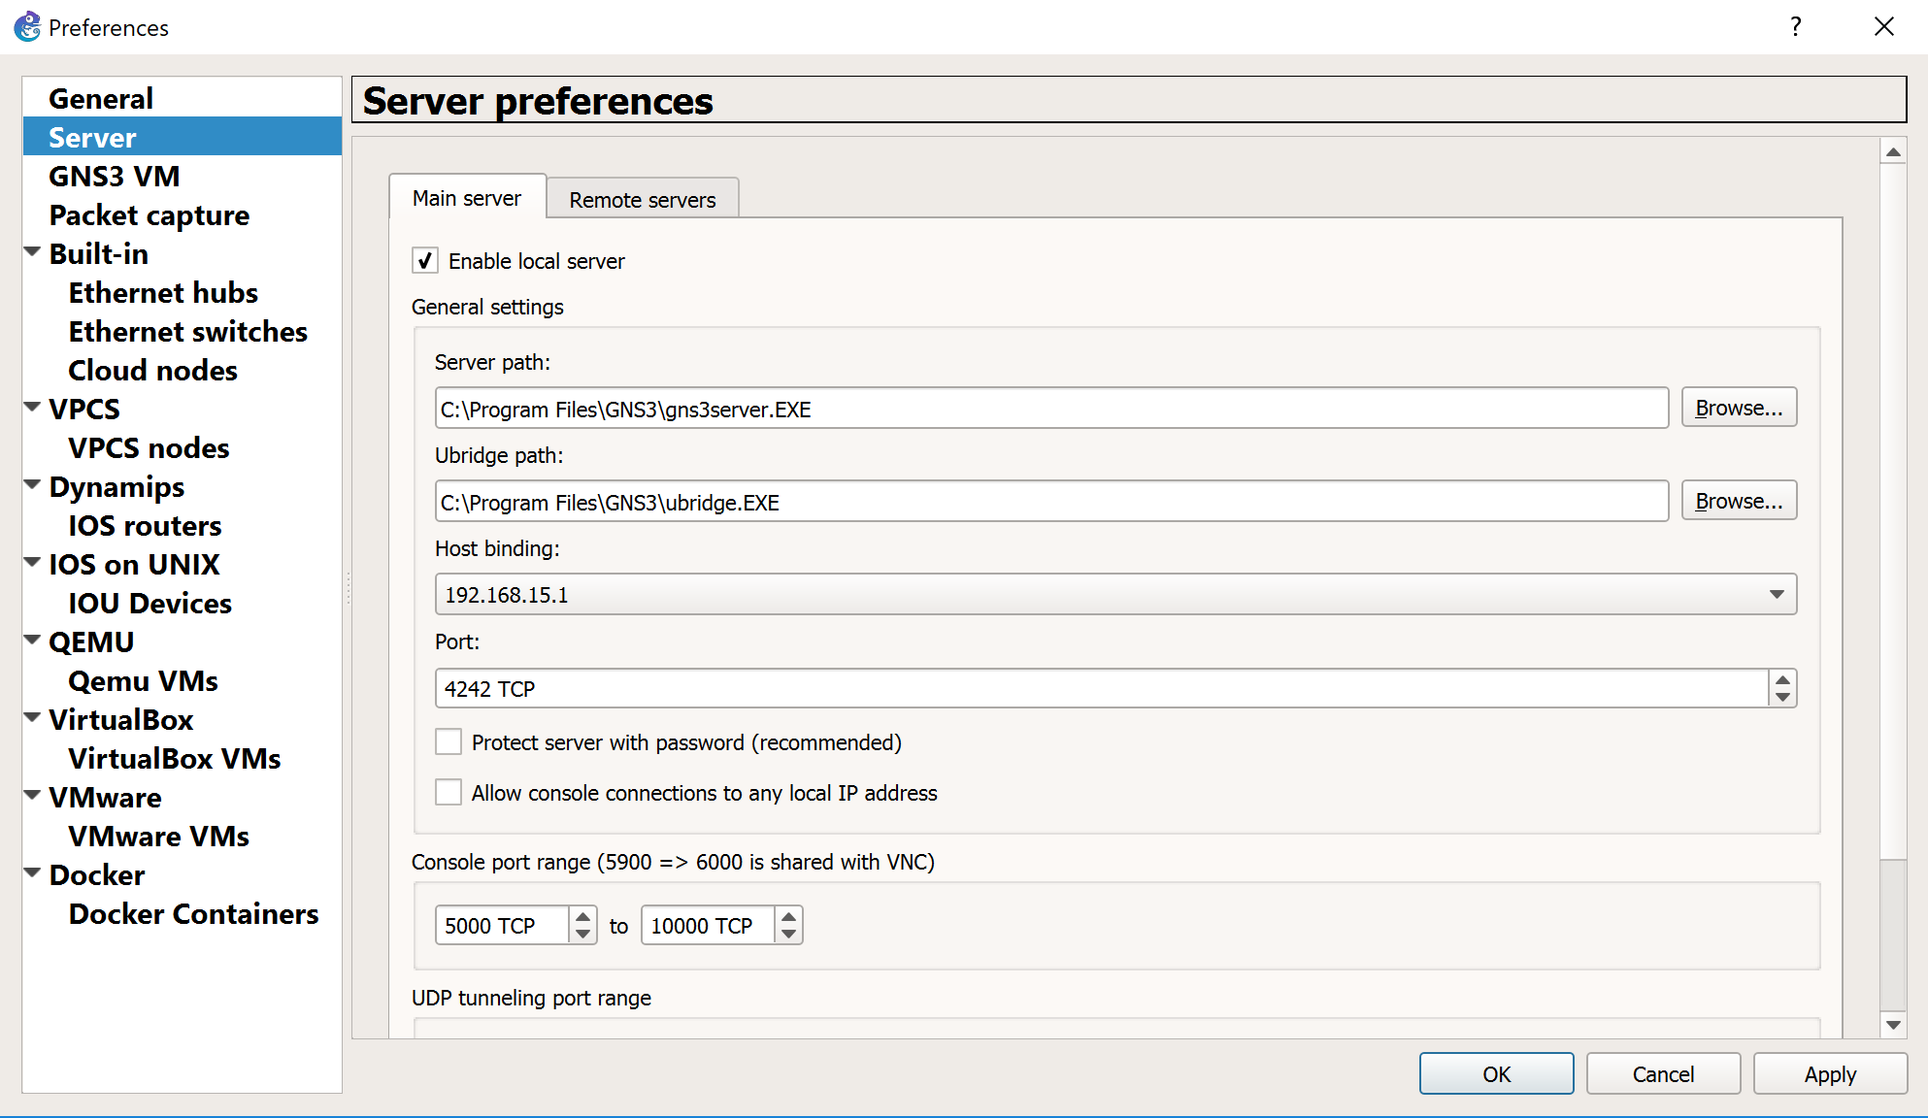Enable local server checkbox toggle
The height and width of the screenshot is (1118, 1928).
click(x=425, y=260)
